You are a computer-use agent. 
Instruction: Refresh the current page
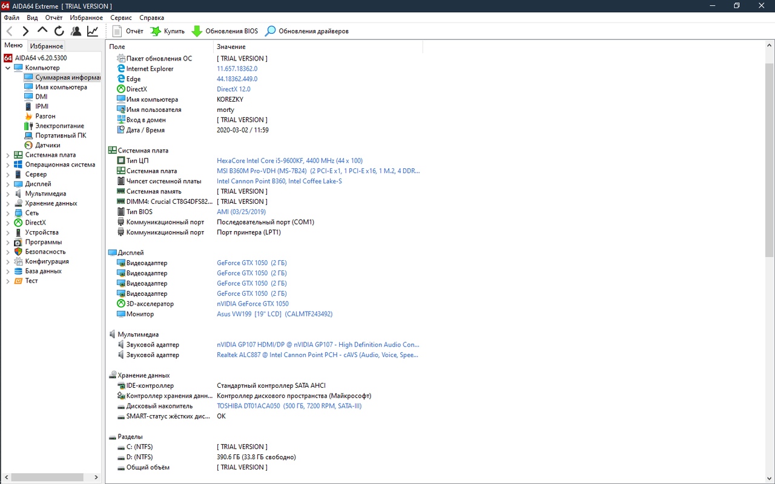click(x=59, y=31)
